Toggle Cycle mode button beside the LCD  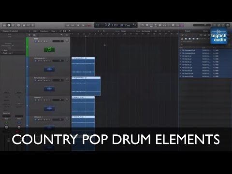pyautogui.click(x=143, y=25)
